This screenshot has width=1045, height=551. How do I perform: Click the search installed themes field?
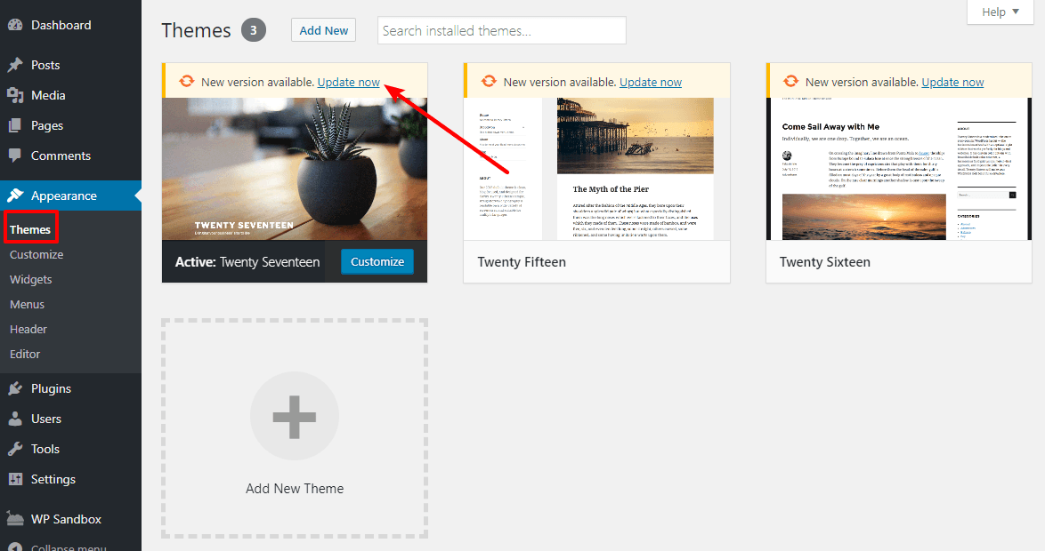click(x=501, y=29)
